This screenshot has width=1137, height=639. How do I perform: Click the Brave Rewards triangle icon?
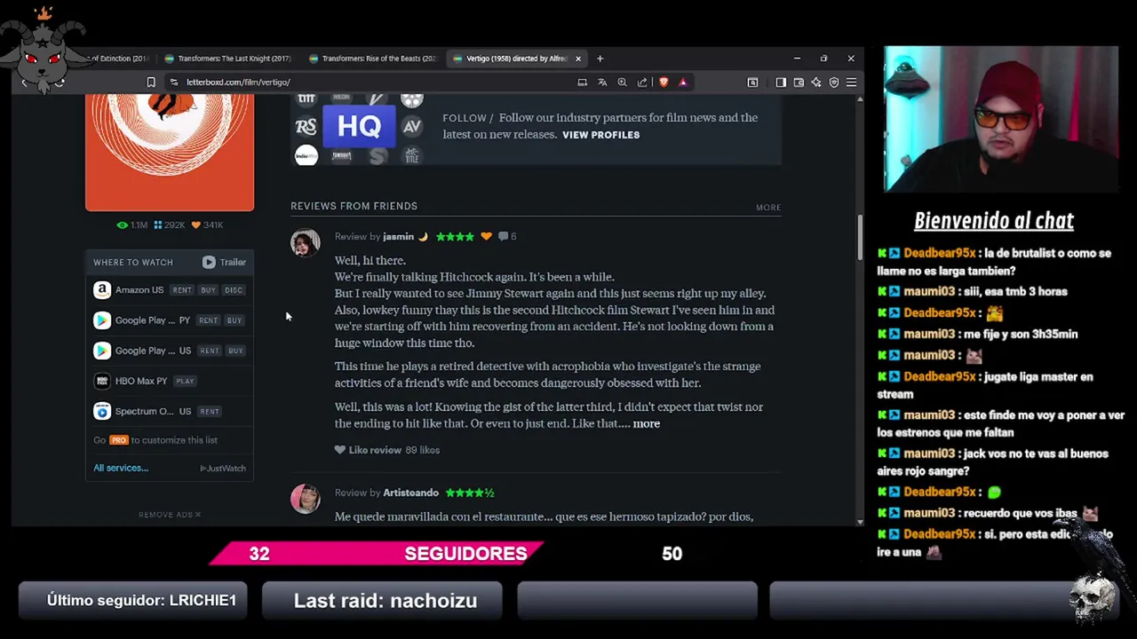click(683, 83)
